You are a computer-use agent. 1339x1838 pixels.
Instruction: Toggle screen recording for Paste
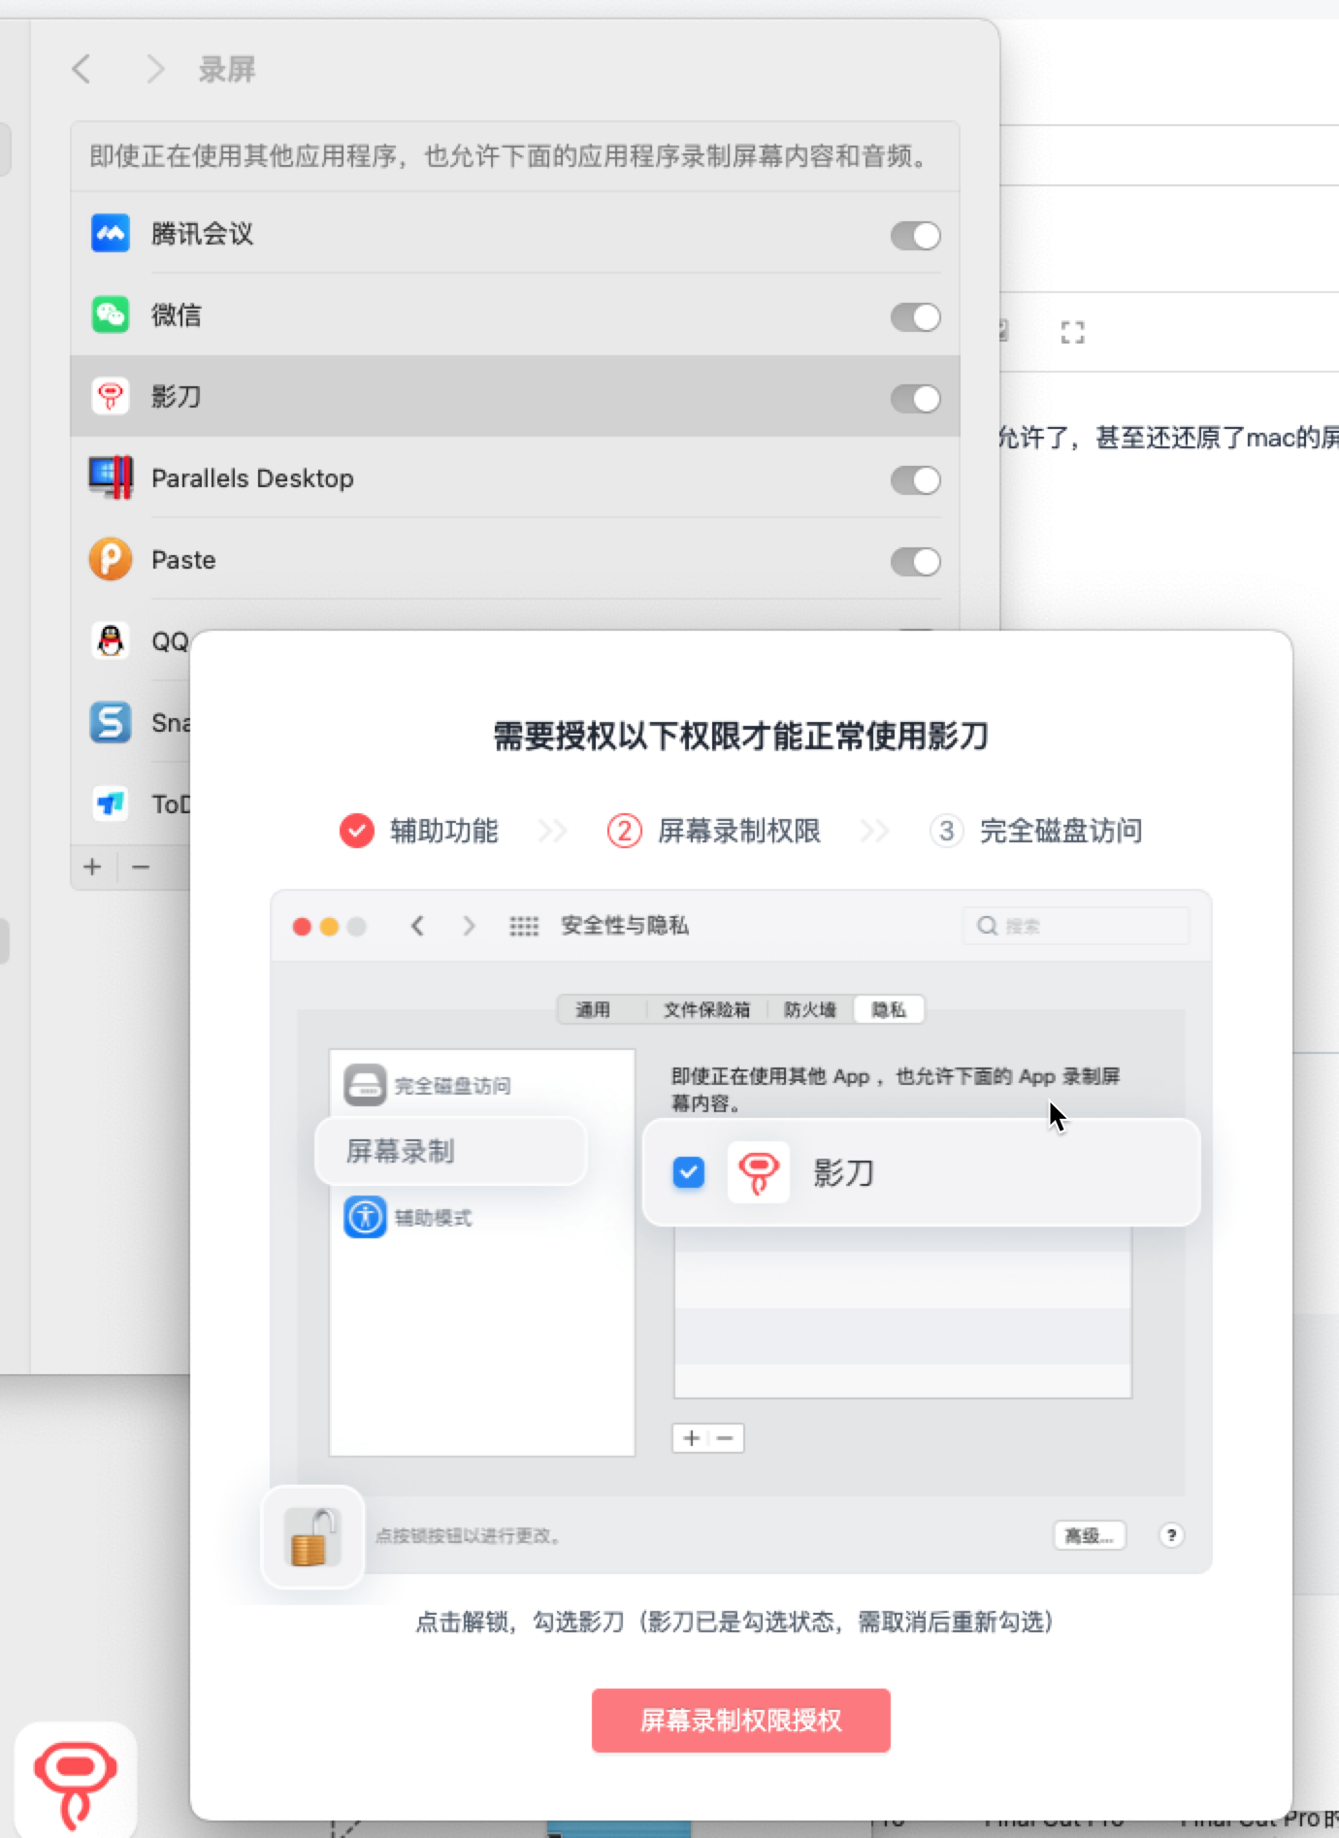tap(915, 561)
